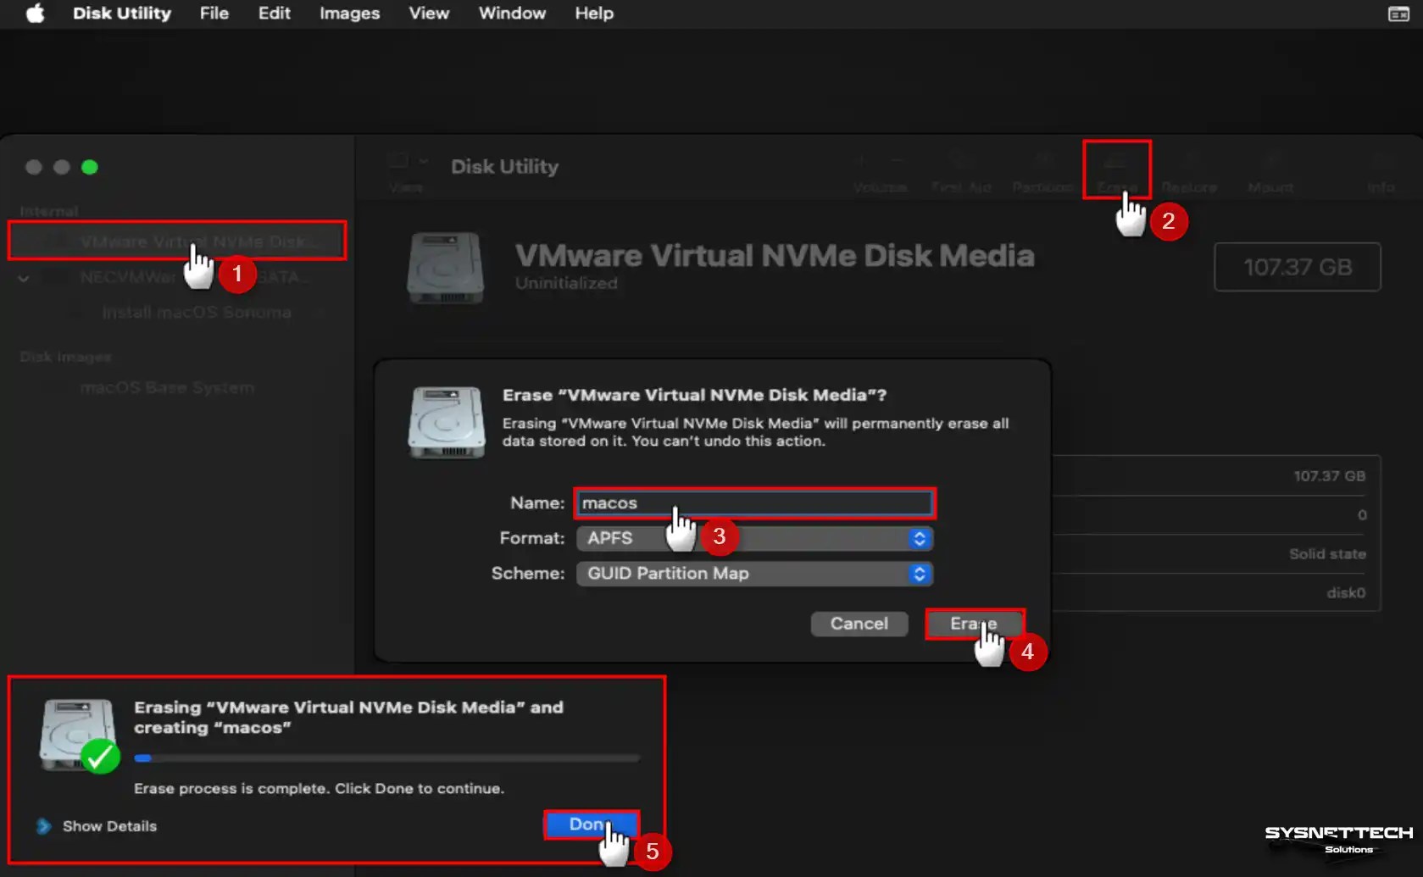Expand Show Details disclosure triangle
Image resolution: width=1423 pixels, height=877 pixels.
tap(44, 826)
